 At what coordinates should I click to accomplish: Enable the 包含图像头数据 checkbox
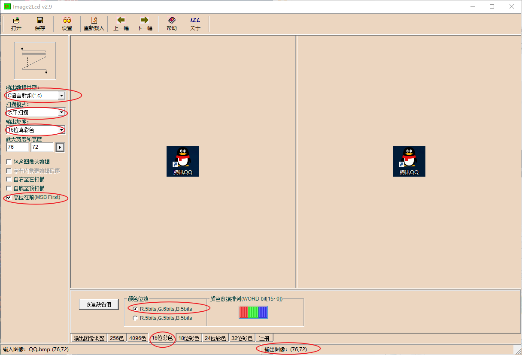click(9, 162)
